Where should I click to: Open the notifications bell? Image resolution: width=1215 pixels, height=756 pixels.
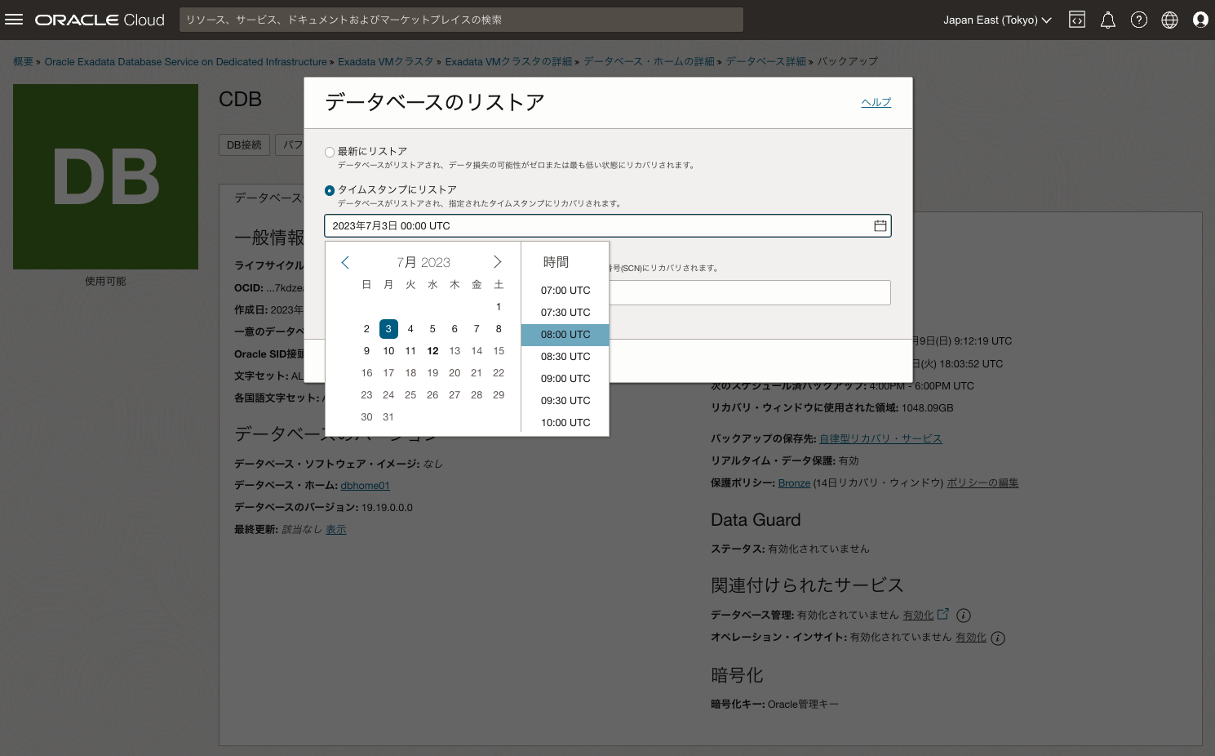pos(1107,20)
